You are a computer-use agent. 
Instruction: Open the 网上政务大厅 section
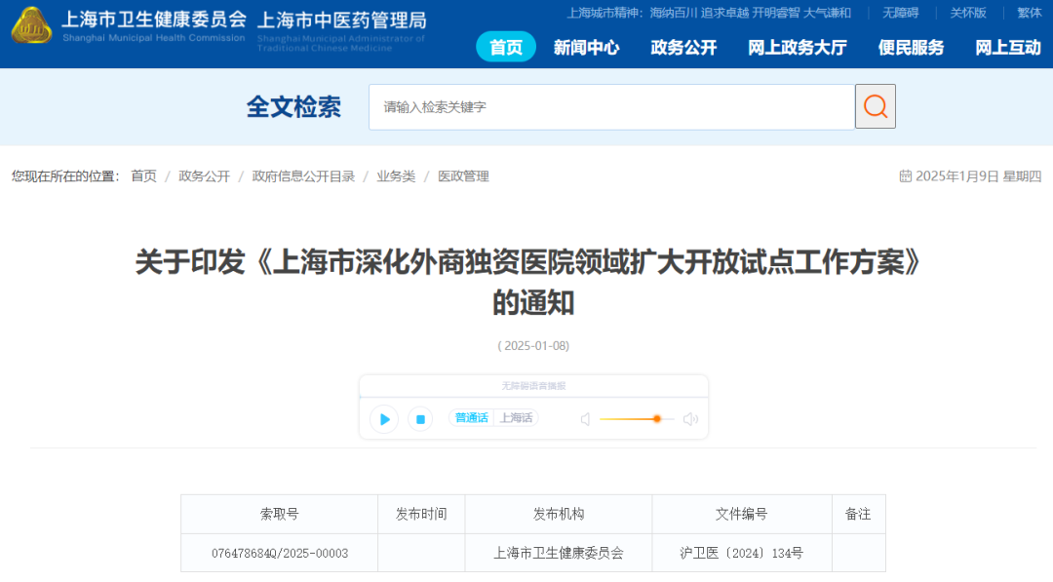click(x=798, y=47)
